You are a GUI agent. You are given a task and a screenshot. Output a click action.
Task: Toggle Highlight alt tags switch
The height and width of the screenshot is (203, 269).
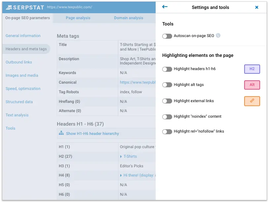[x=167, y=85]
